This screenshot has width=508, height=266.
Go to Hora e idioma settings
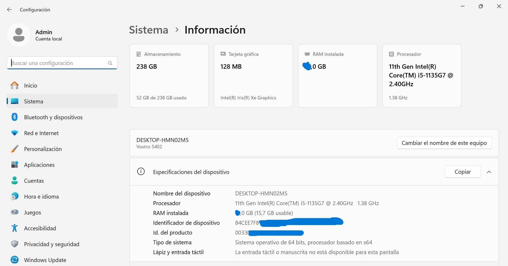tap(41, 197)
